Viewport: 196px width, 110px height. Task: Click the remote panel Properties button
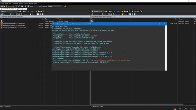pos(116,14)
